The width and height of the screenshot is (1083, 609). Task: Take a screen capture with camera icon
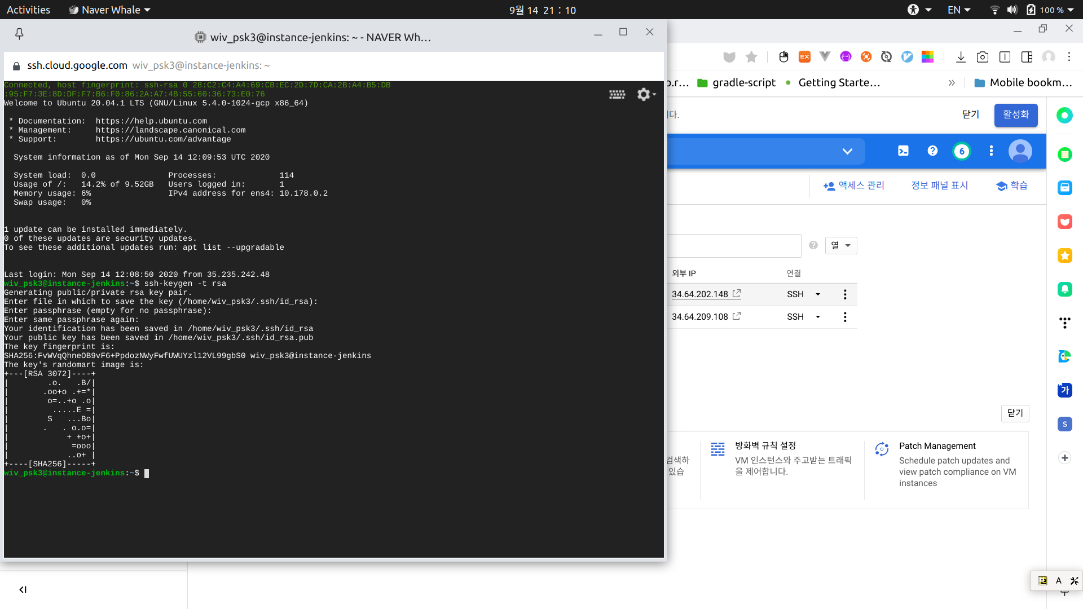[x=983, y=57]
